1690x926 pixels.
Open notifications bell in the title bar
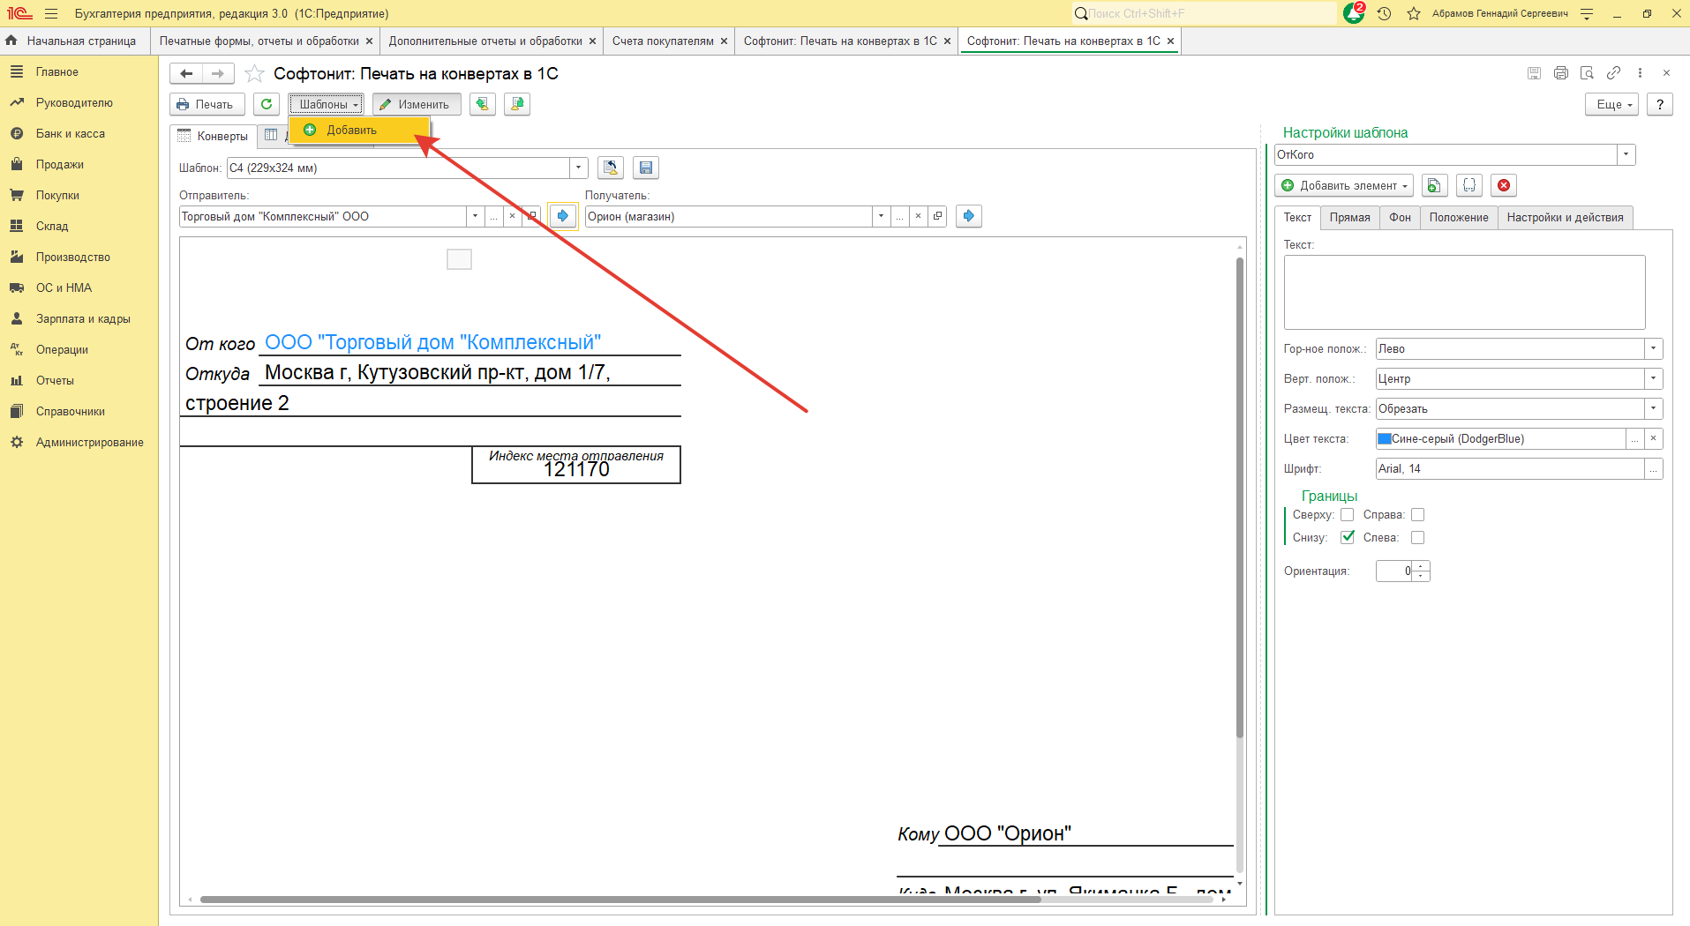(1353, 13)
